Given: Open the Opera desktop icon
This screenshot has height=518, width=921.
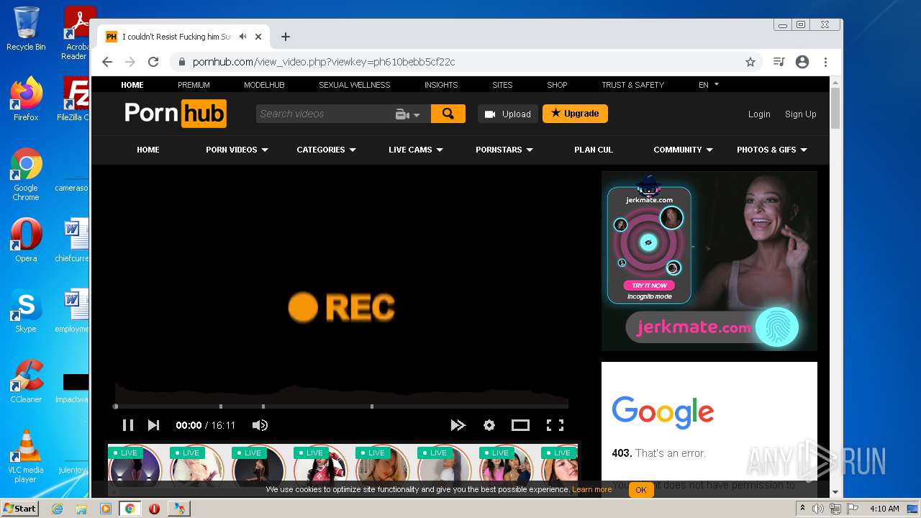Looking at the screenshot, I should [26, 240].
